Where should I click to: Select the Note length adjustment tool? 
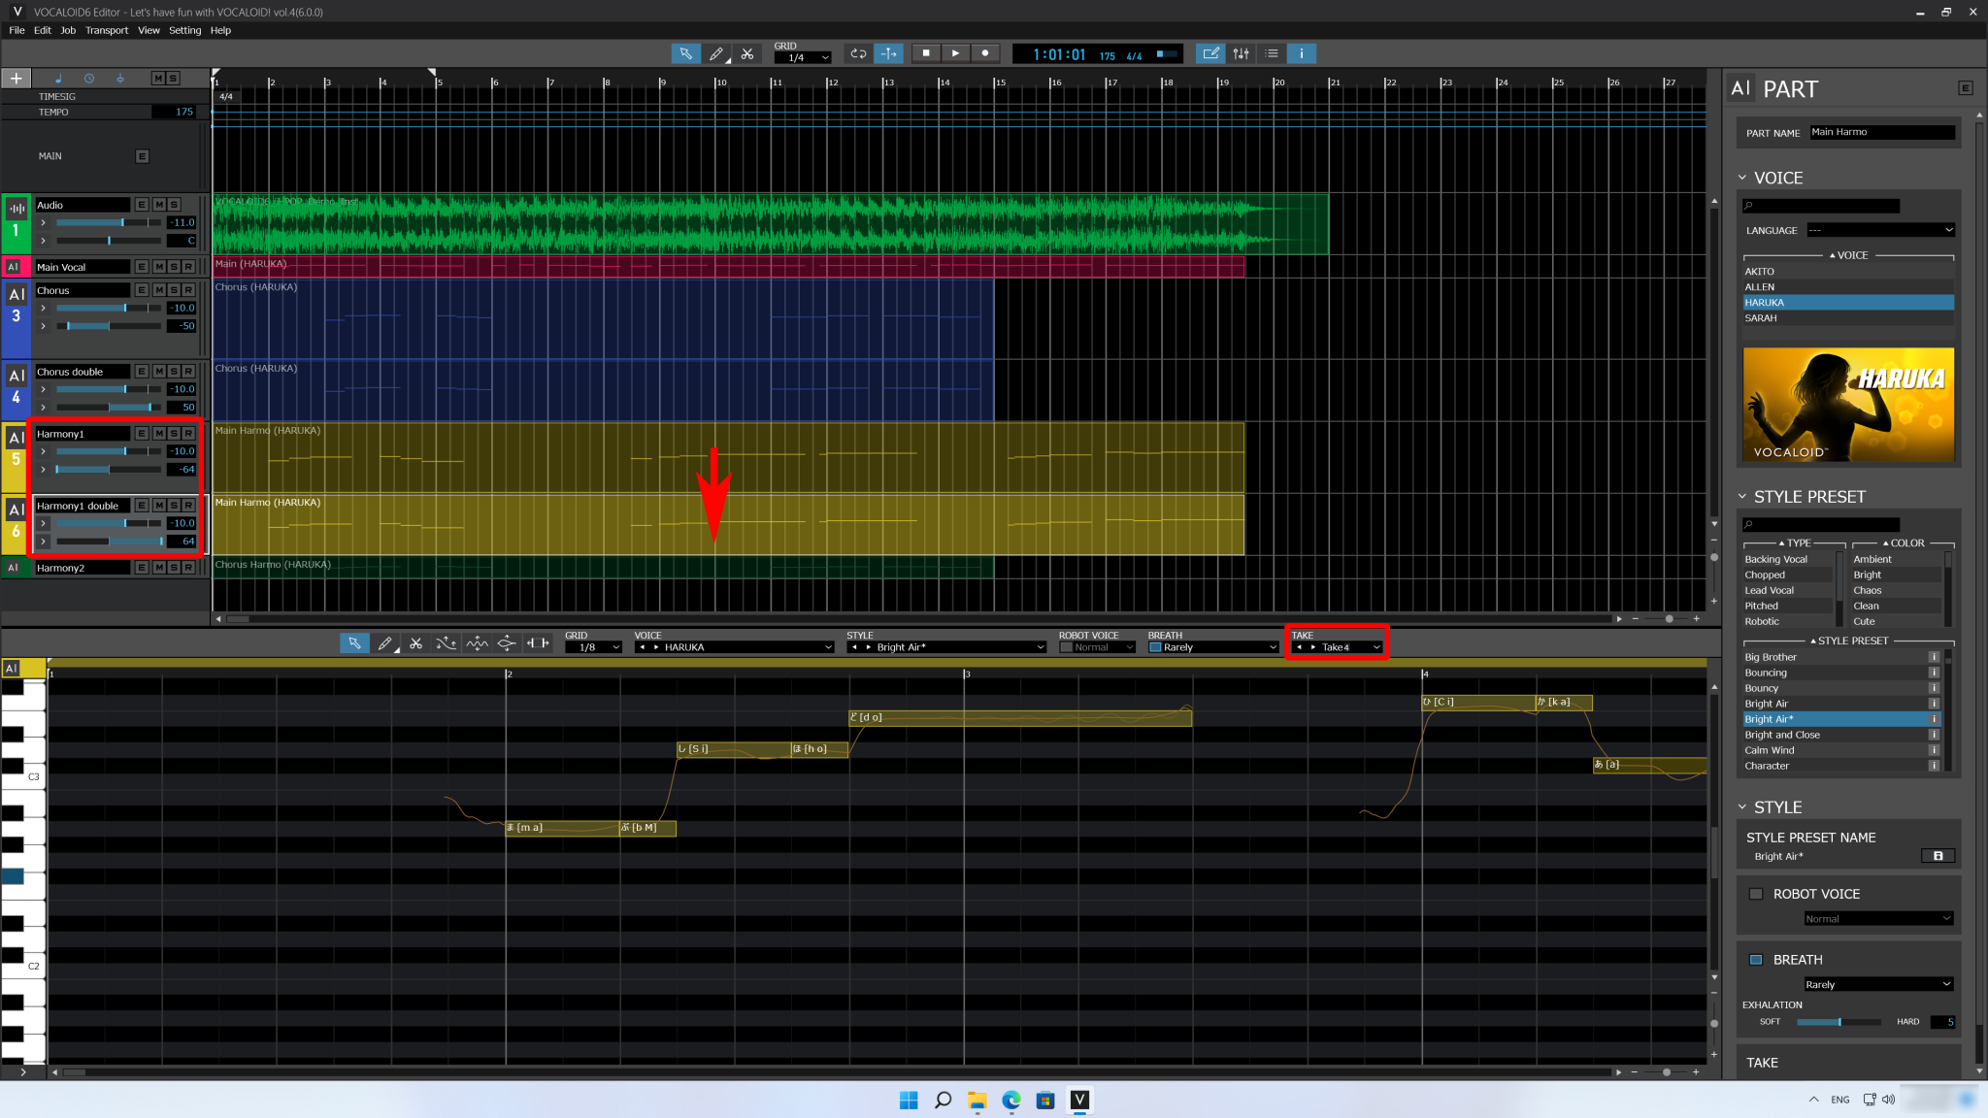click(539, 643)
